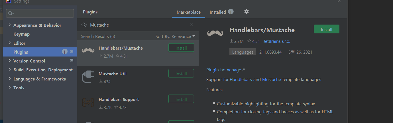
Task: Click rating star of Handlebars Support
Action: coord(116,107)
